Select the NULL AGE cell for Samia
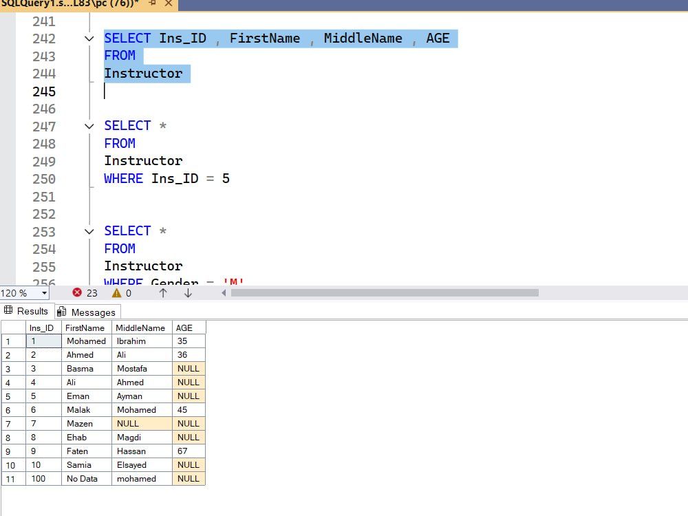Screen dimensions: 688x516 (x=189, y=464)
